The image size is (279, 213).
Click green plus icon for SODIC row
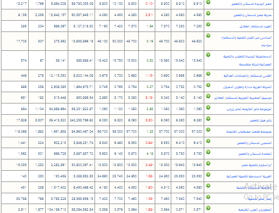[x=208, y=36]
